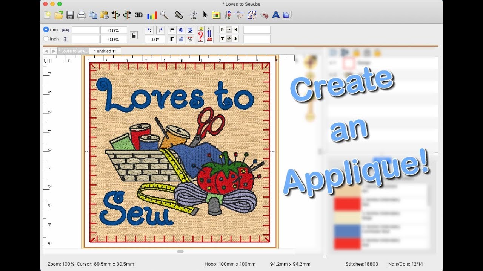Click the height percentage field
483x271 pixels.
click(114, 39)
